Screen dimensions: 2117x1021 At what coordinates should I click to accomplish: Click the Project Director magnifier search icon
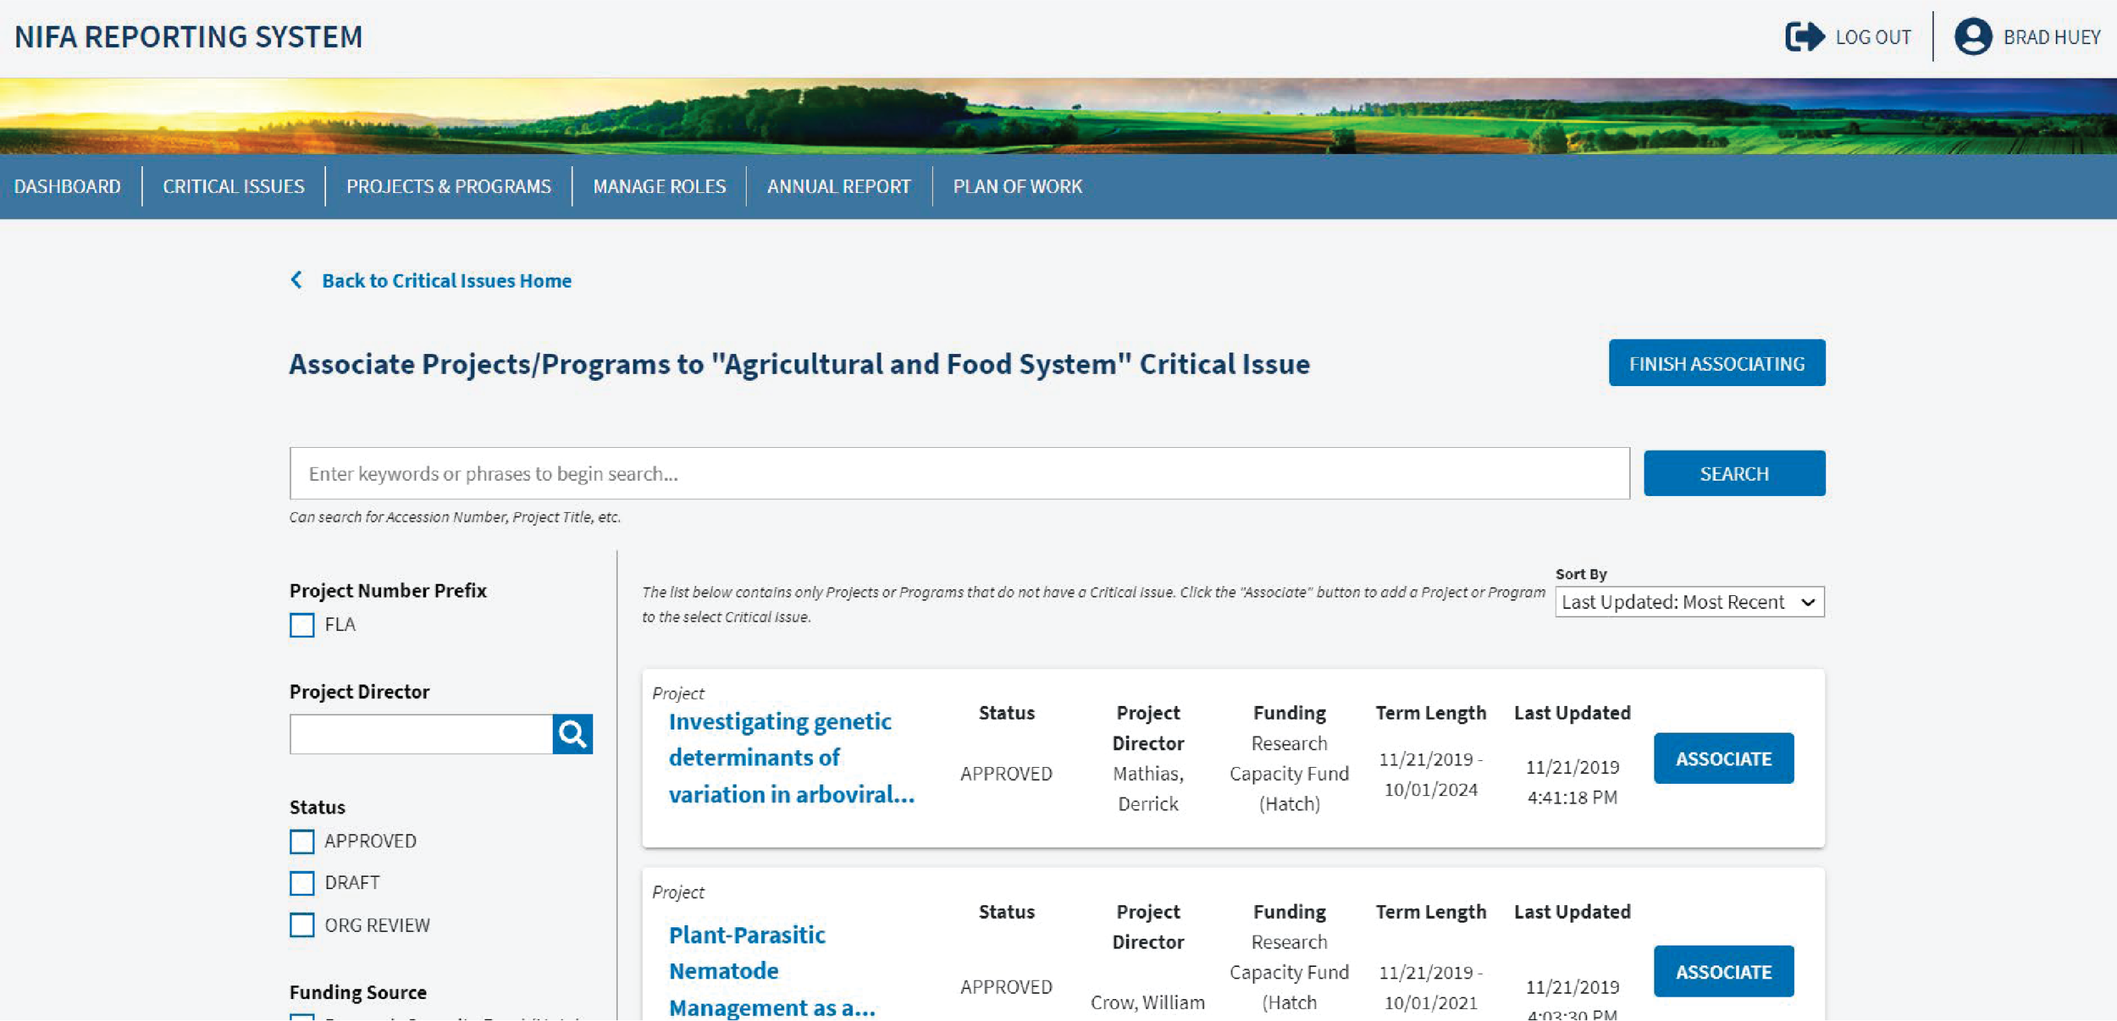click(572, 734)
